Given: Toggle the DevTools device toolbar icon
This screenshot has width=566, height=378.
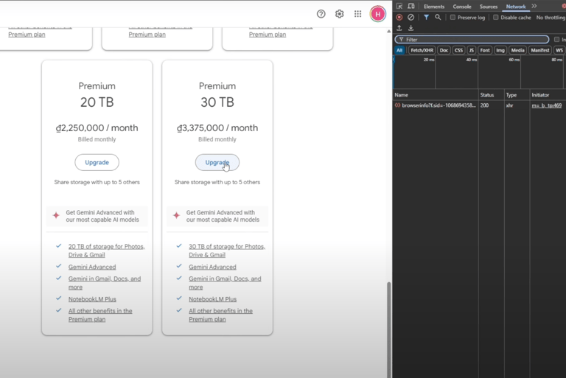Looking at the screenshot, I should click(x=411, y=6).
